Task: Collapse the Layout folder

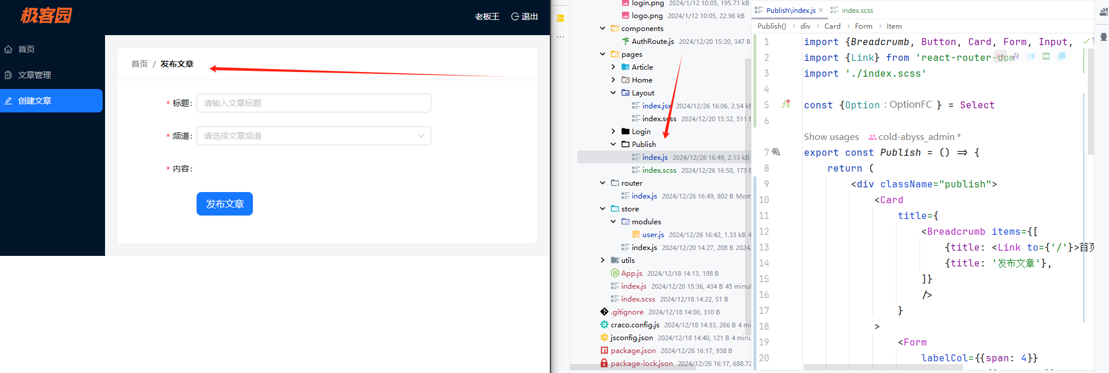Action: [613, 93]
